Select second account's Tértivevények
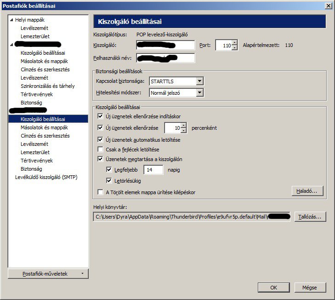This screenshot has width=335, height=300. 37,161
